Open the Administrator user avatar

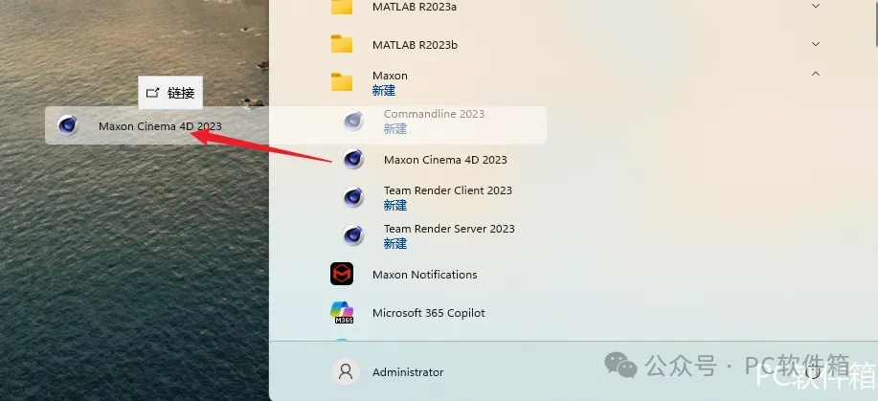[346, 372]
